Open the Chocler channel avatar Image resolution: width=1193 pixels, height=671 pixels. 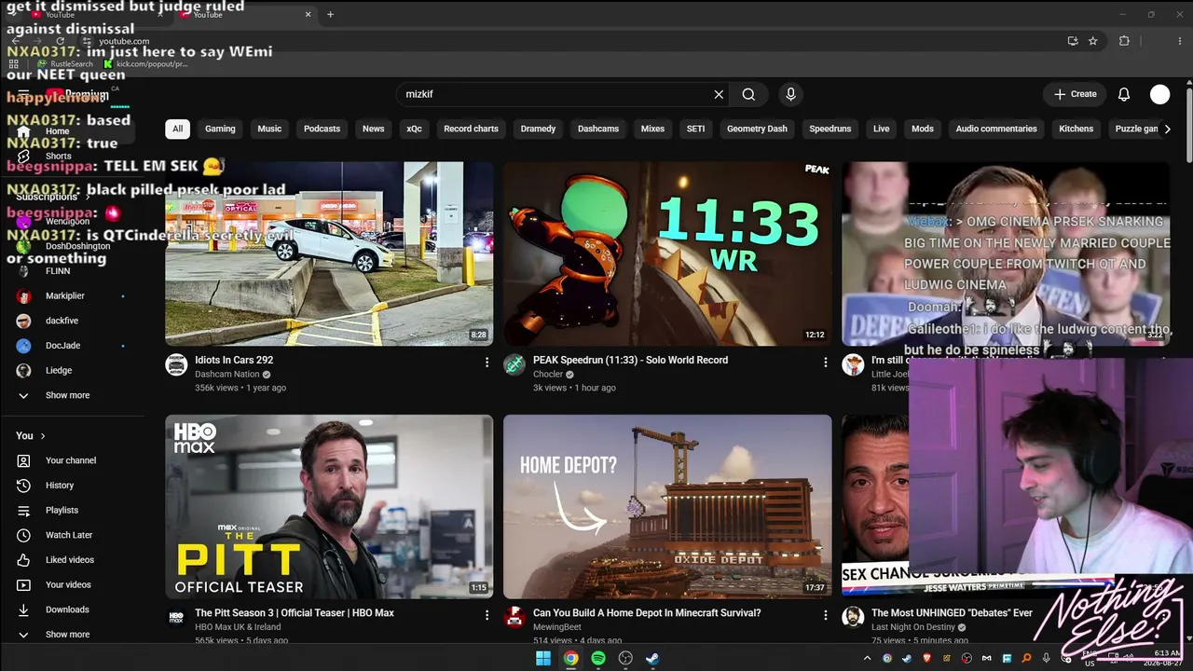tap(514, 365)
